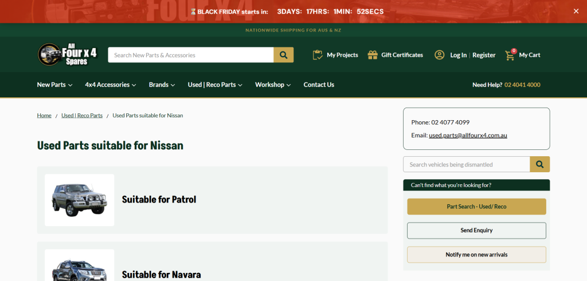The image size is (587, 281).
Task: Close the Black Friday countdown banner
Action: tap(576, 11)
